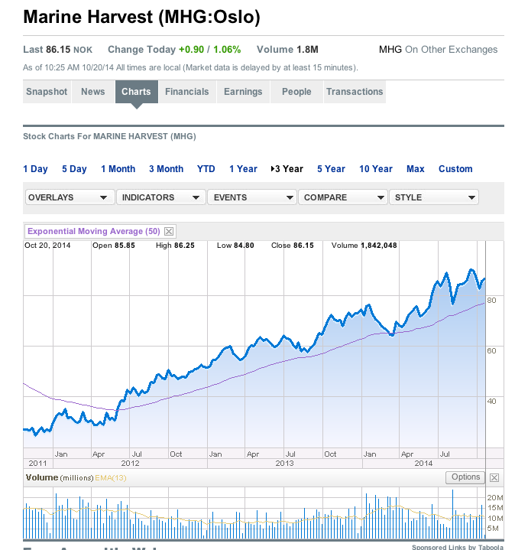The height and width of the screenshot is (550, 515).
Task: Close the Exponential Moving Average overlay
Action: click(169, 231)
